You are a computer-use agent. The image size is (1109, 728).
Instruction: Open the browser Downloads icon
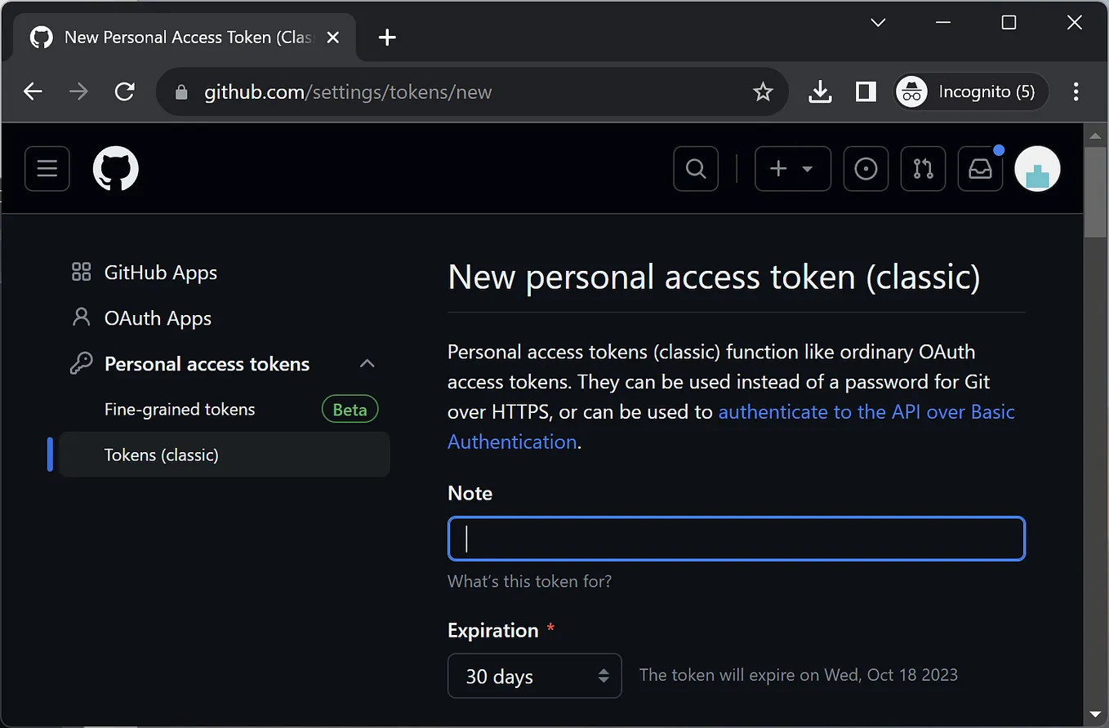click(820, 92)
